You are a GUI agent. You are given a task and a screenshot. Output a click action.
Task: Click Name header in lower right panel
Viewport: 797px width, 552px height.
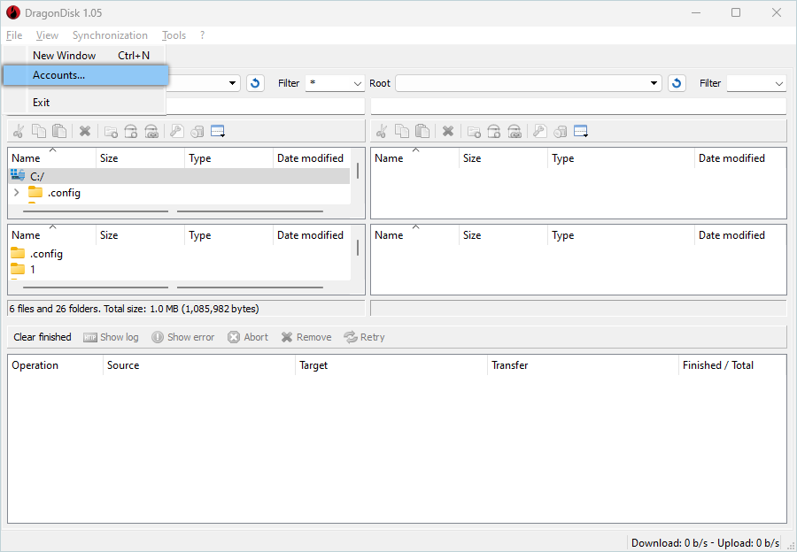pyautogui.click(x=414, y=235)
